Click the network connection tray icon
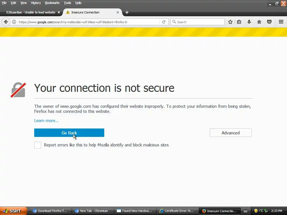This screenshot has height=215, width=287. pyautogui.click(x=261, y=211)
